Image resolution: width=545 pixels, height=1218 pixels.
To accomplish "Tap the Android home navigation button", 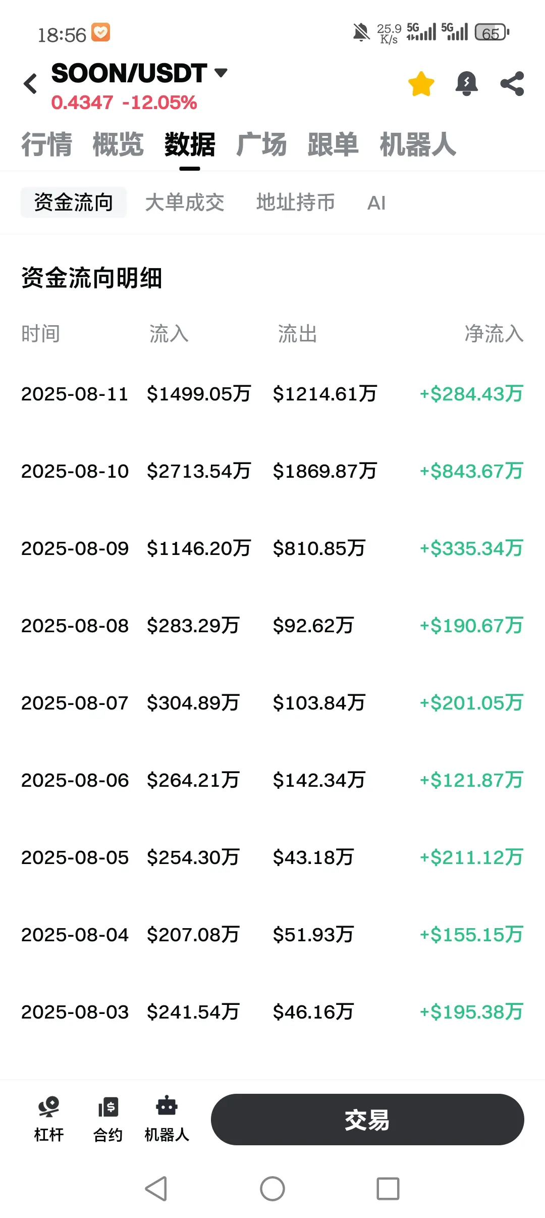I will 272,1189.
